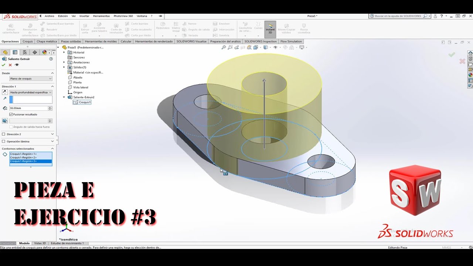This screenshot has width=473, height=266.
Task: Uncheck Fusionar resultado checkbox
Action: (x=11, y=115)
